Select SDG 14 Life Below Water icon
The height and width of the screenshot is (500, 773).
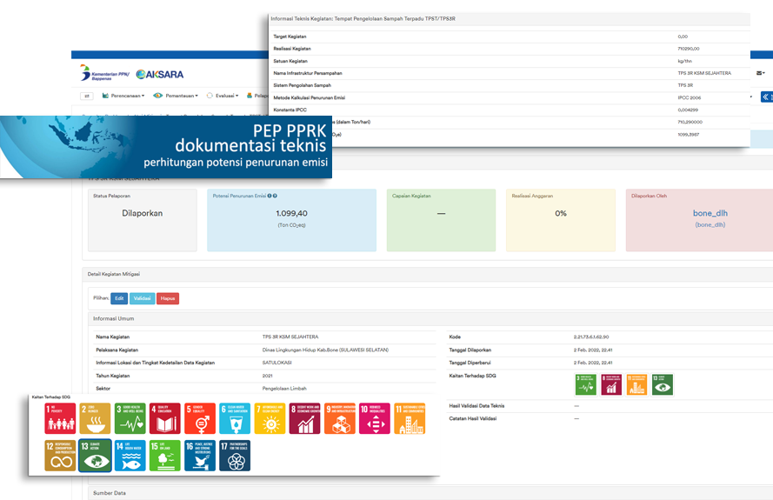coord(130,456)
